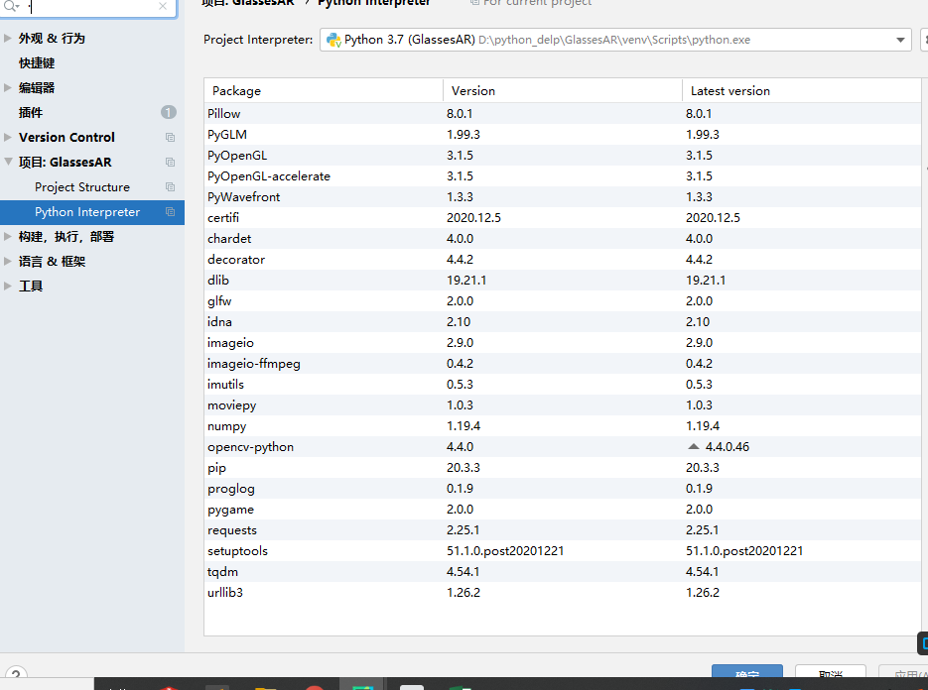Screen dimensions: 928x690
Task: Open the 快捷键 settings page
Action: [37, 62]
